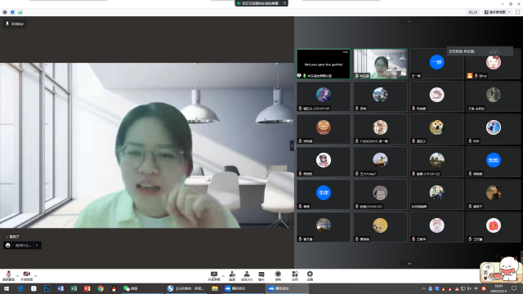Open WeChat from the Windows taskbar
The image size is (523, 294).
click(131, 288)
